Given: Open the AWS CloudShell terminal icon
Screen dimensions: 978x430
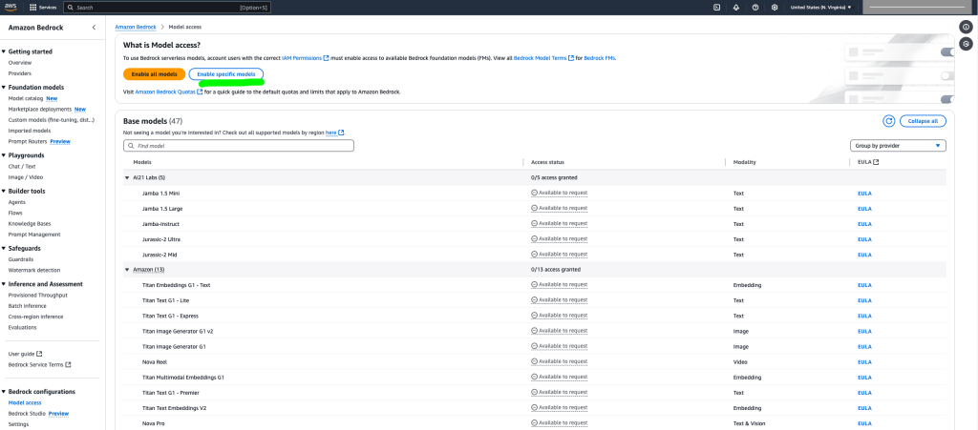Looking at the screenshot, I should (x=716, y=7).
